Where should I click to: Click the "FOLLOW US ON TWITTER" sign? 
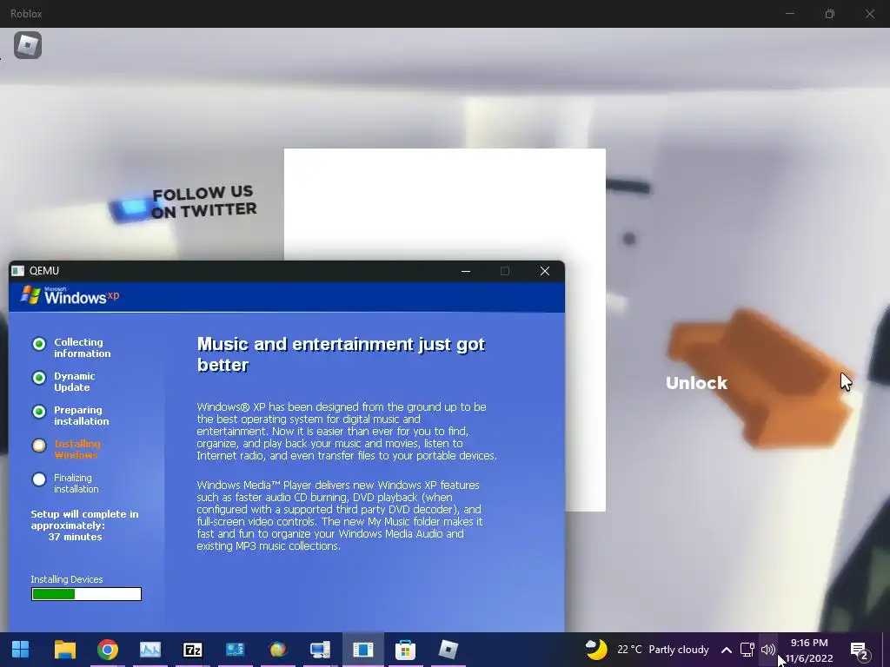[203, 201]
